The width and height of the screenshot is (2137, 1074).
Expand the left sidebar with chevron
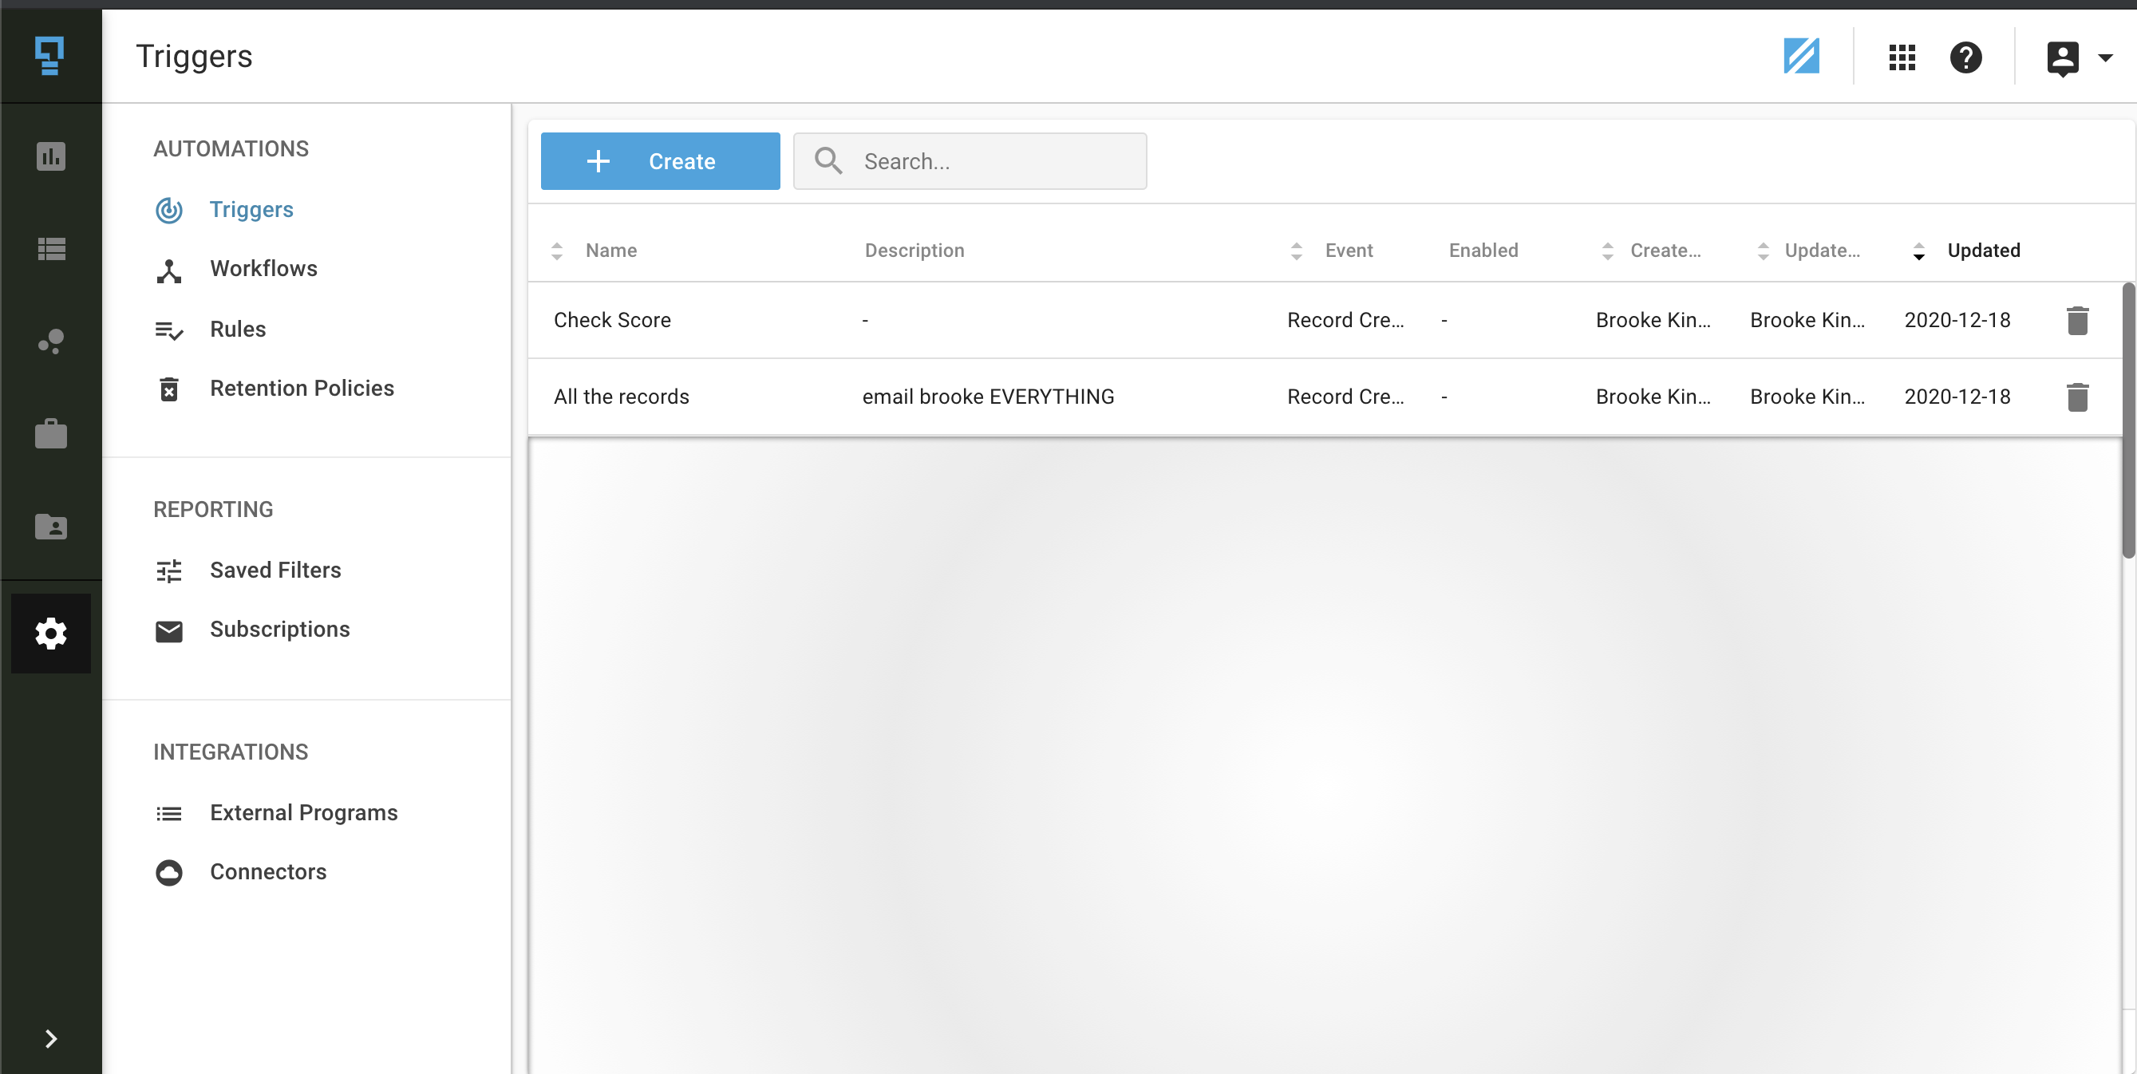(50, 1038)
